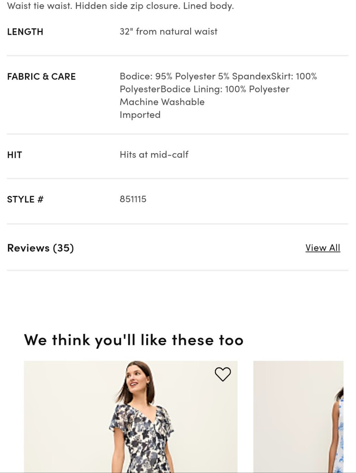Click the HIT label

15,155
